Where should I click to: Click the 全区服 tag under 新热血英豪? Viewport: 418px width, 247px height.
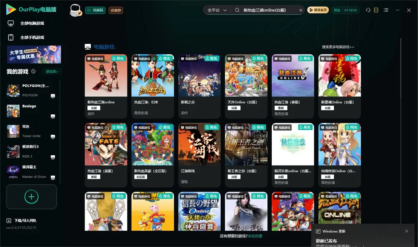(x=141, y=177)
